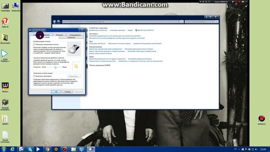
Task: Open the black W desktop shortcut
Action: click(x=5, y=87)
